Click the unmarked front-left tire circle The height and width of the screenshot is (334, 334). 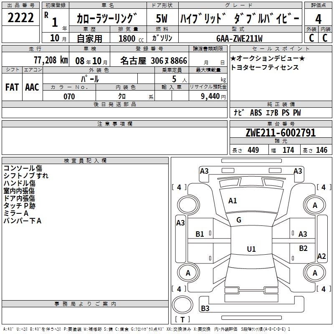click(x=188, y=205)
